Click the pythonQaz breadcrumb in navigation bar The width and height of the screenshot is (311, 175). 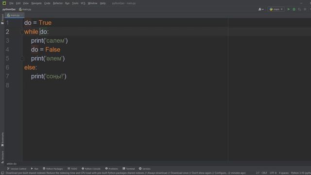click(x=9, y=9)
